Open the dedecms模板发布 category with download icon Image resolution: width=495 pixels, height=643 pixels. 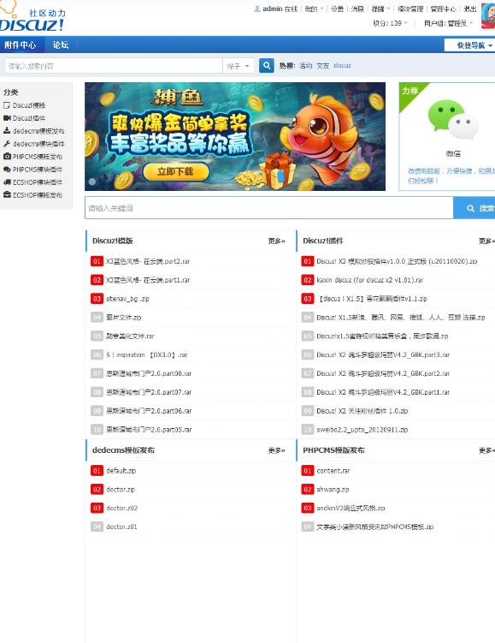pyautogui.click(x=33, y=131)
